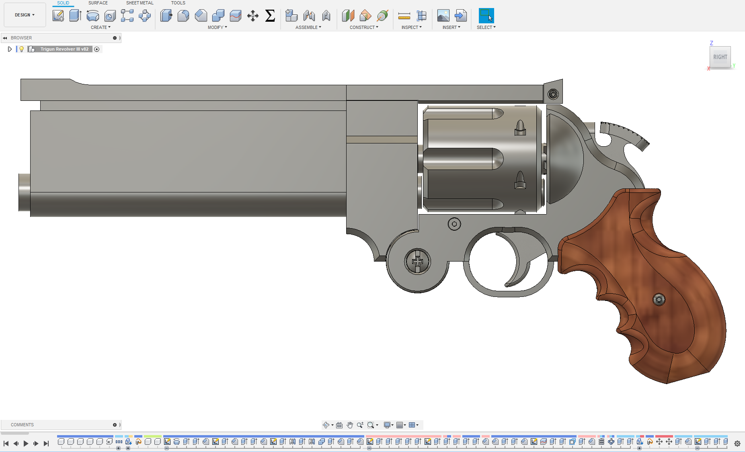Click the Offset Plane construct icon

pyautogui.click(x=348, y=16)
